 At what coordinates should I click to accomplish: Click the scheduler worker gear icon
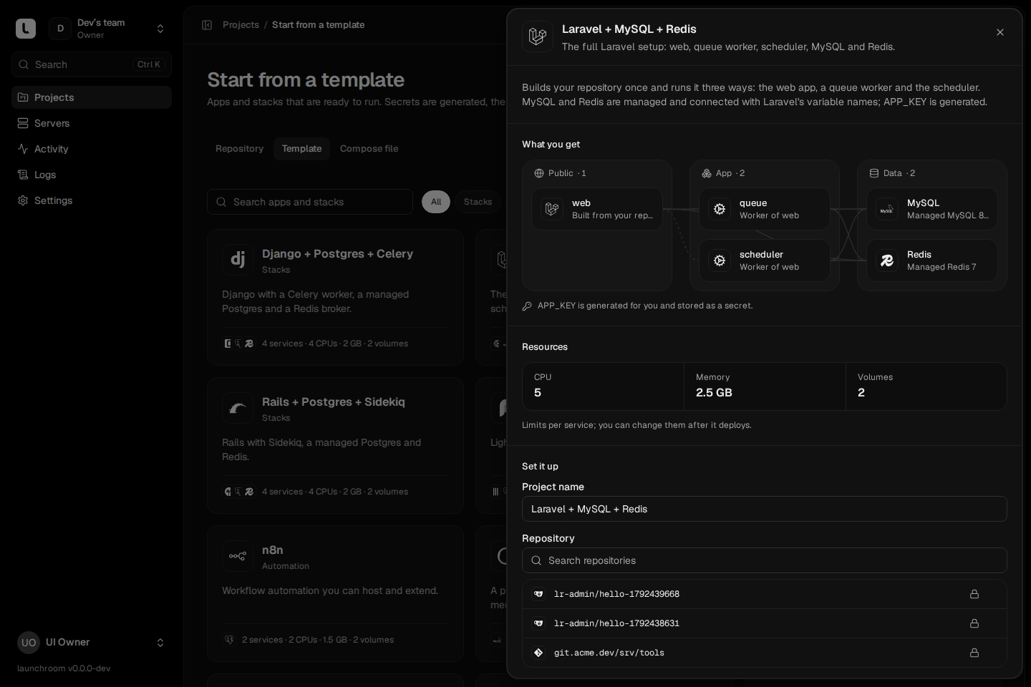pos(720,260)
